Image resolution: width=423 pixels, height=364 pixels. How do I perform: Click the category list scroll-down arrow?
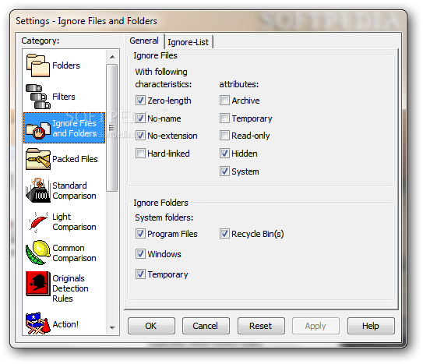point(112,328)
